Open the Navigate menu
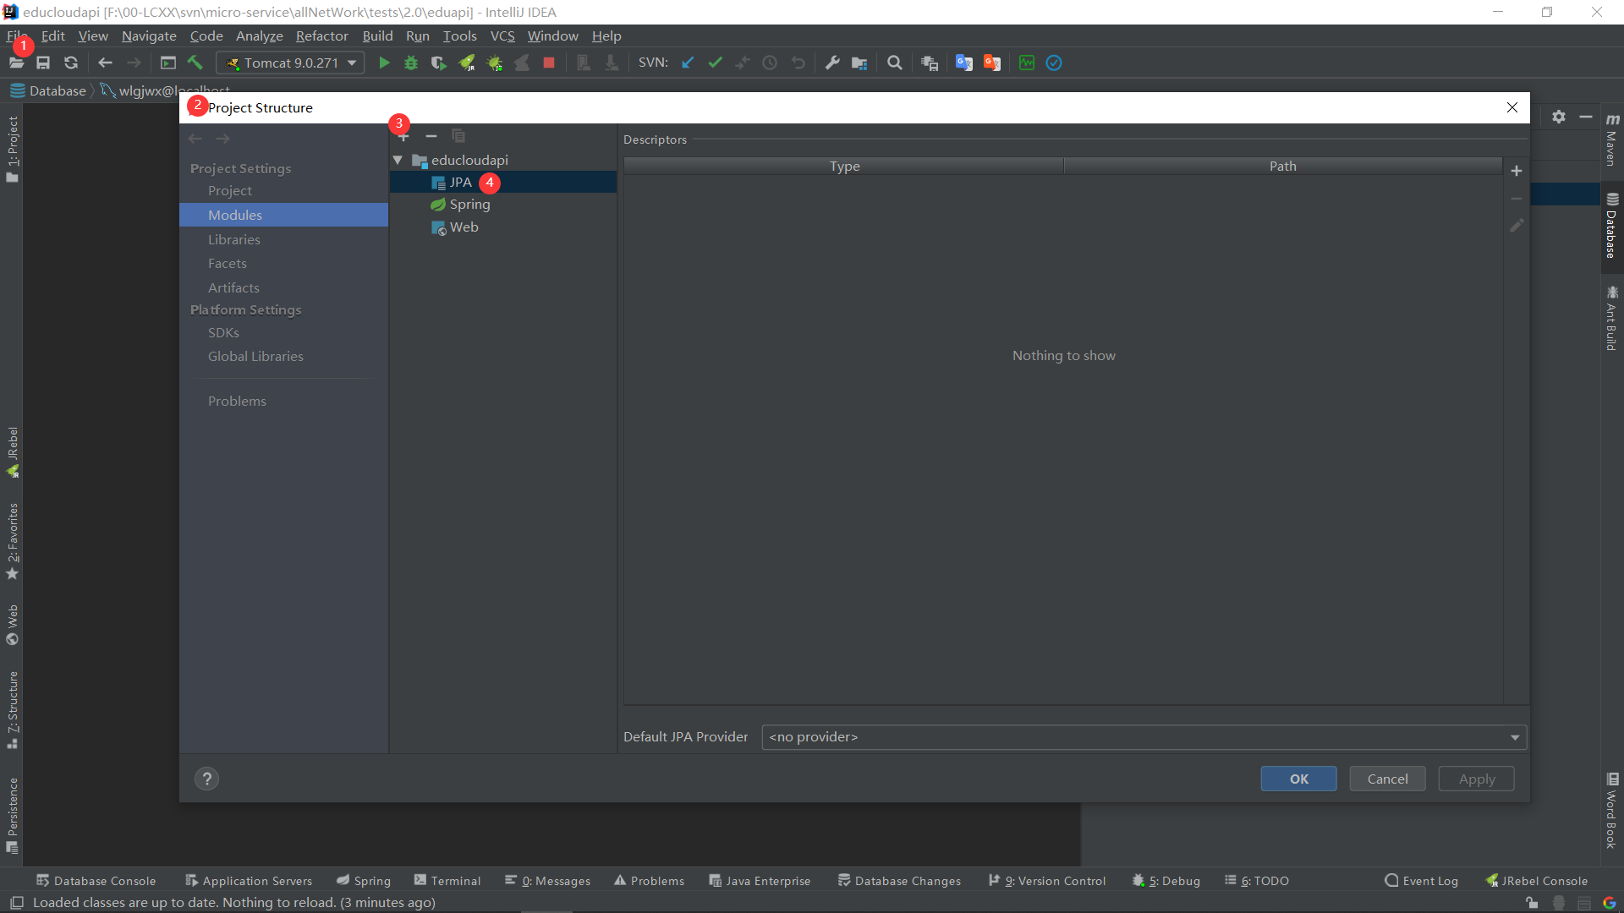The image size is (1624, 913). 149,36
